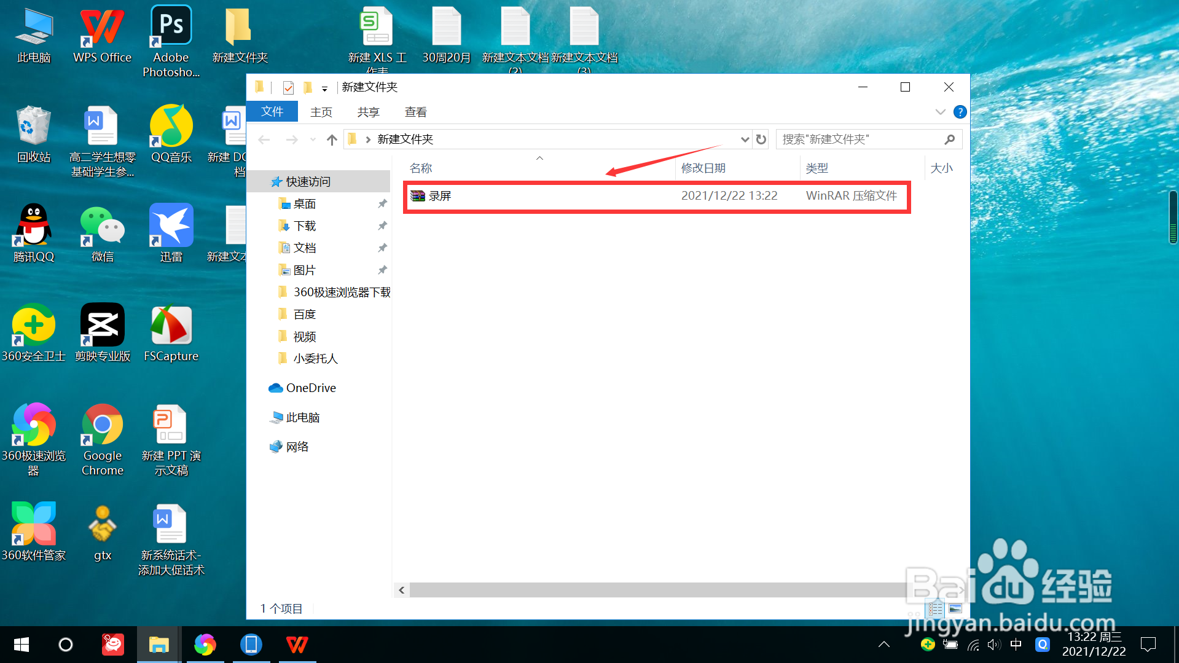This screenshot has width=1179, height=663.
Task: Open the QQ input method icon in tray
Action: point(1043,645)
